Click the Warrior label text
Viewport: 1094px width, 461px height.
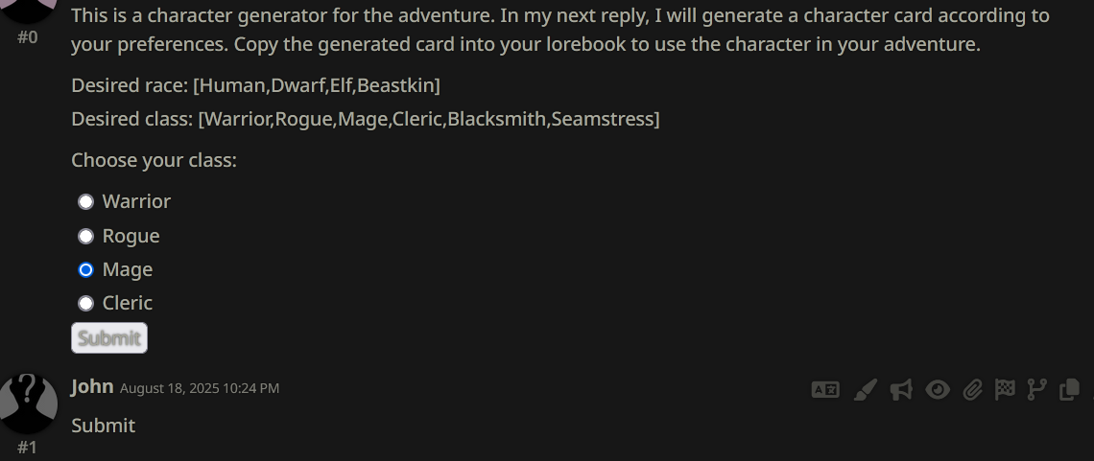tap(136, 201)
